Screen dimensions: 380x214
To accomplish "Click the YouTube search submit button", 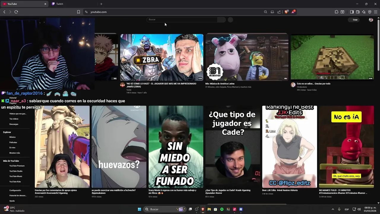I will (221, 20).
